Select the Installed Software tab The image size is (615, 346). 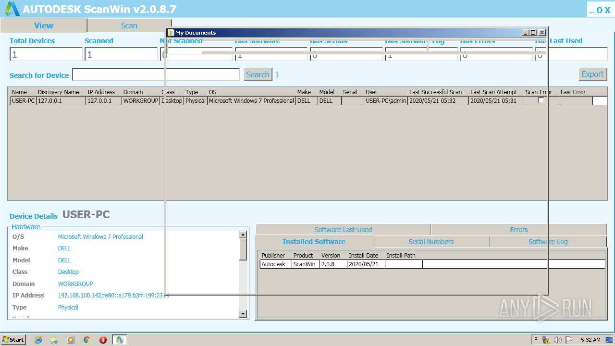(x=314, y=242)
